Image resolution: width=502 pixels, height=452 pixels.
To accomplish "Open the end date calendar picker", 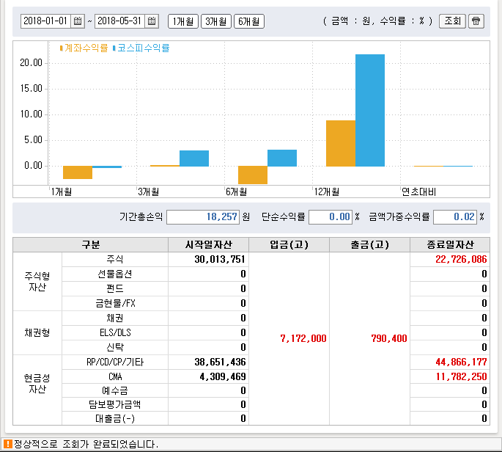I will (152, 21).
